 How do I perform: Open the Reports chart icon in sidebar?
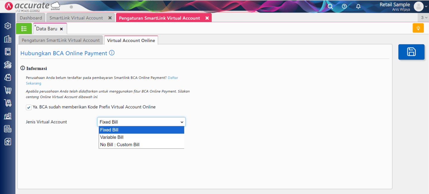8,142
